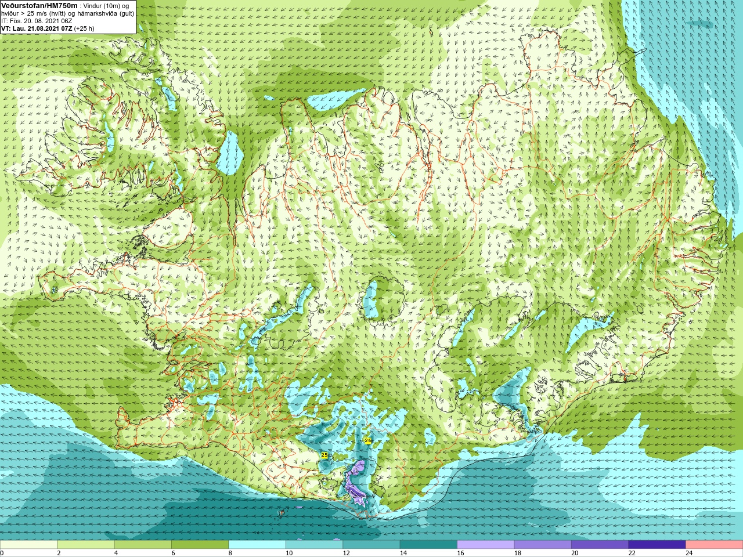Pick the dark teal 14–16 legend color

[x=428, y=545]
